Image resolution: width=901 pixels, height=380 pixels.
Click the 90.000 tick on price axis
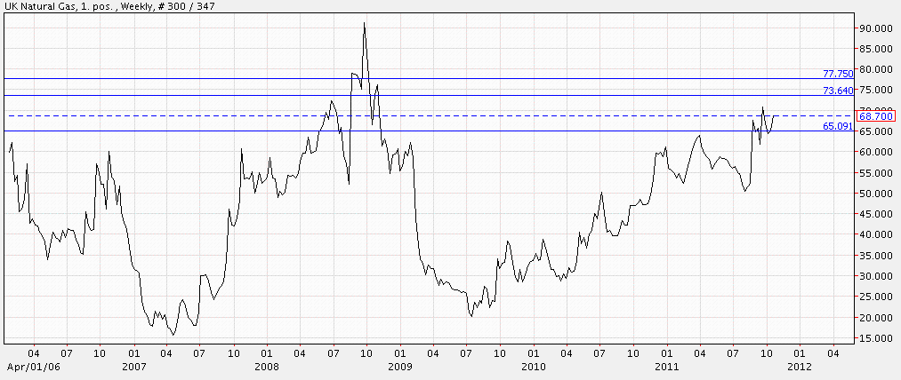(x=874, y=28)
